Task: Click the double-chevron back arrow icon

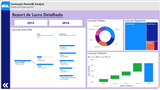Action: 5,85
